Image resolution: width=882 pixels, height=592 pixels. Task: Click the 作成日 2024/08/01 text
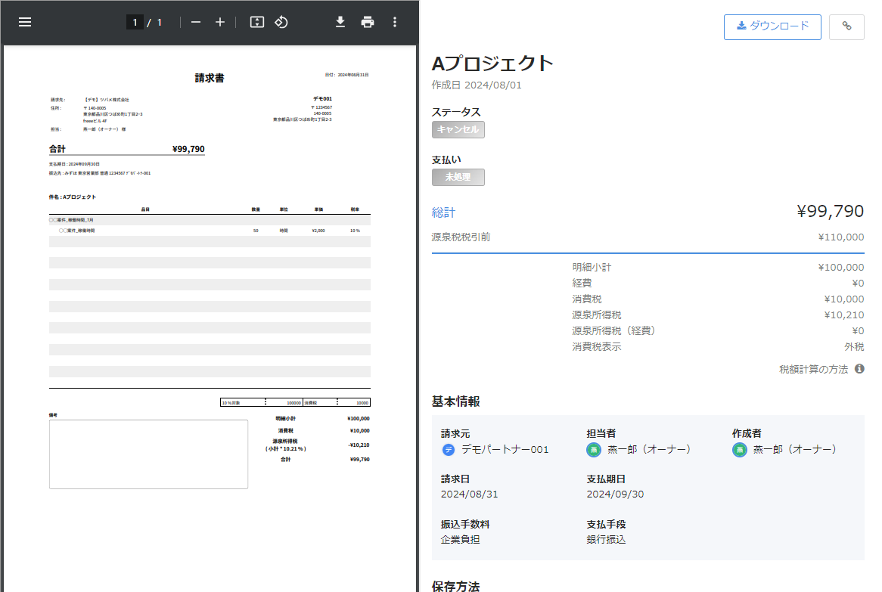point(477,85)
